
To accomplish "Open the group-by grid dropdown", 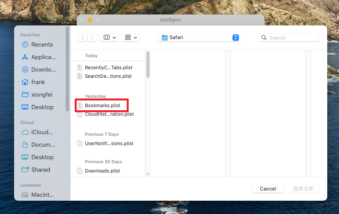I will click(x=130, y=38).
